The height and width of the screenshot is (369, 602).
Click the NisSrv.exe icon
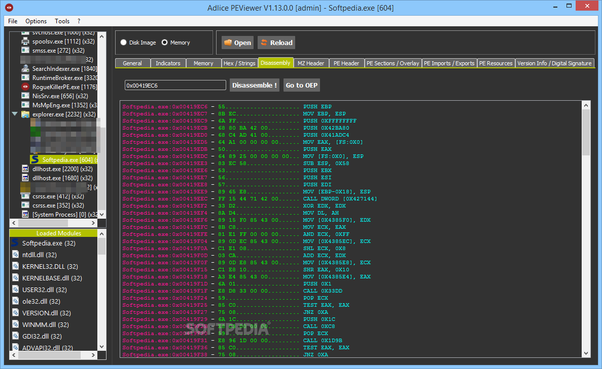coord(25,96)
